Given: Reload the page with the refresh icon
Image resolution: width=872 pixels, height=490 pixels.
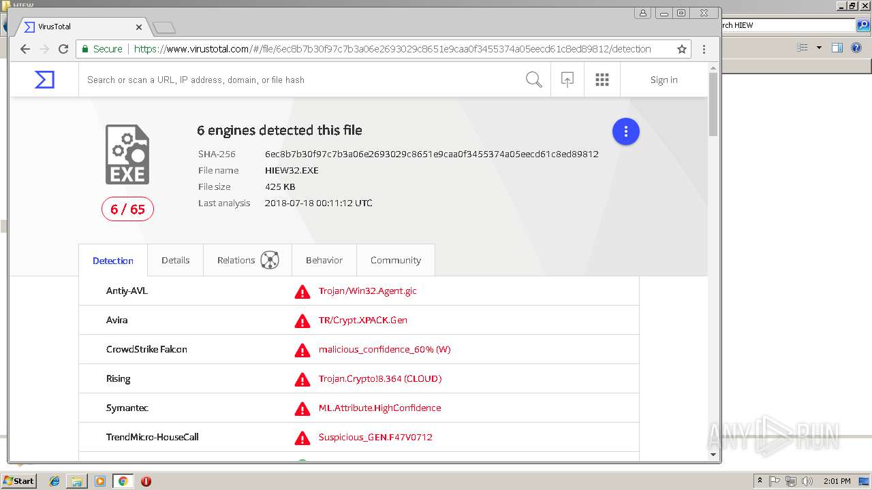Looking at the screenshot, I should point(63,49).
